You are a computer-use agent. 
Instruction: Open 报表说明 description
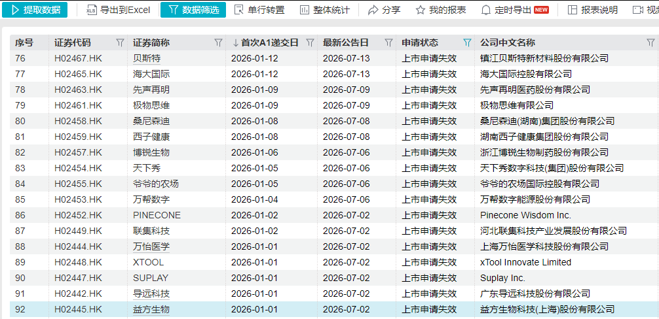[593, 10]
